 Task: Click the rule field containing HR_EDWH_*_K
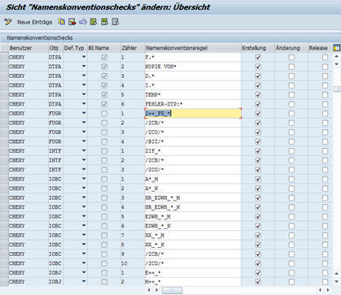193,207
